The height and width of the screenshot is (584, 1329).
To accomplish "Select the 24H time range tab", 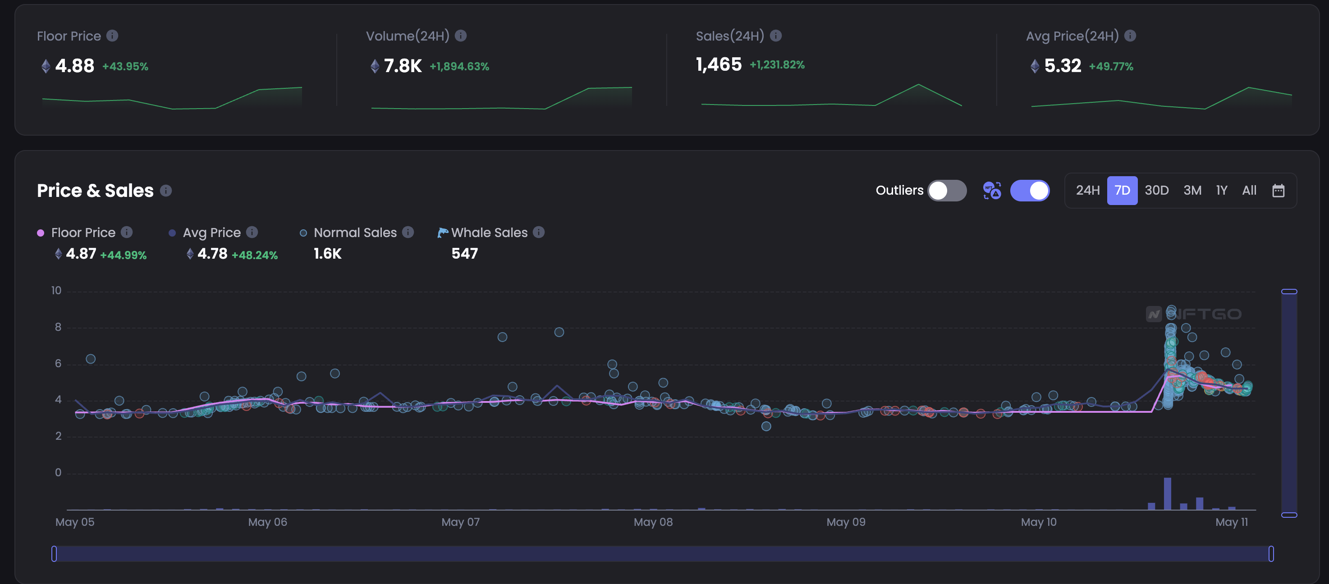I will [x=1087, y=190].
